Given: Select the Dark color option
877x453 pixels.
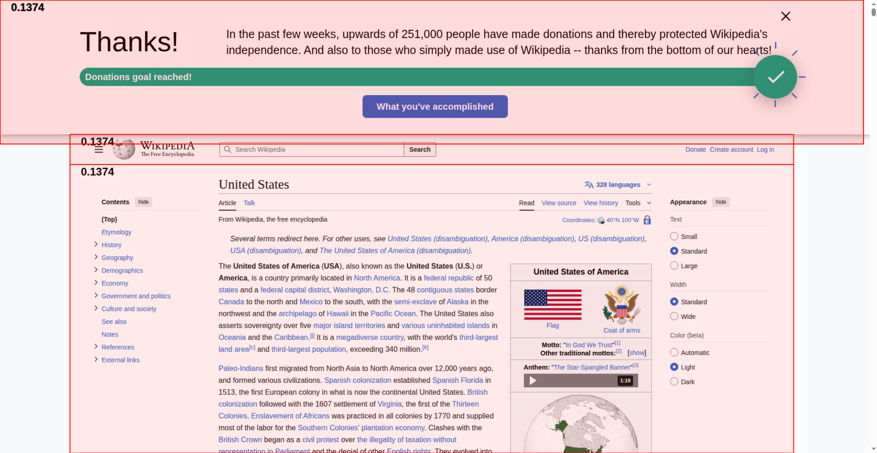Looking at the screenshot, I should (x=674, y=382).
